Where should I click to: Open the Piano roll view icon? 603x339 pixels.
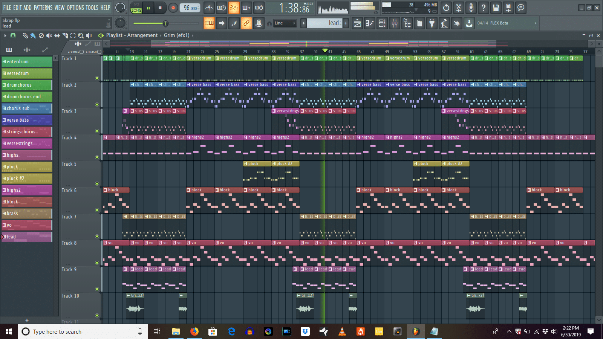click(370, 23)
